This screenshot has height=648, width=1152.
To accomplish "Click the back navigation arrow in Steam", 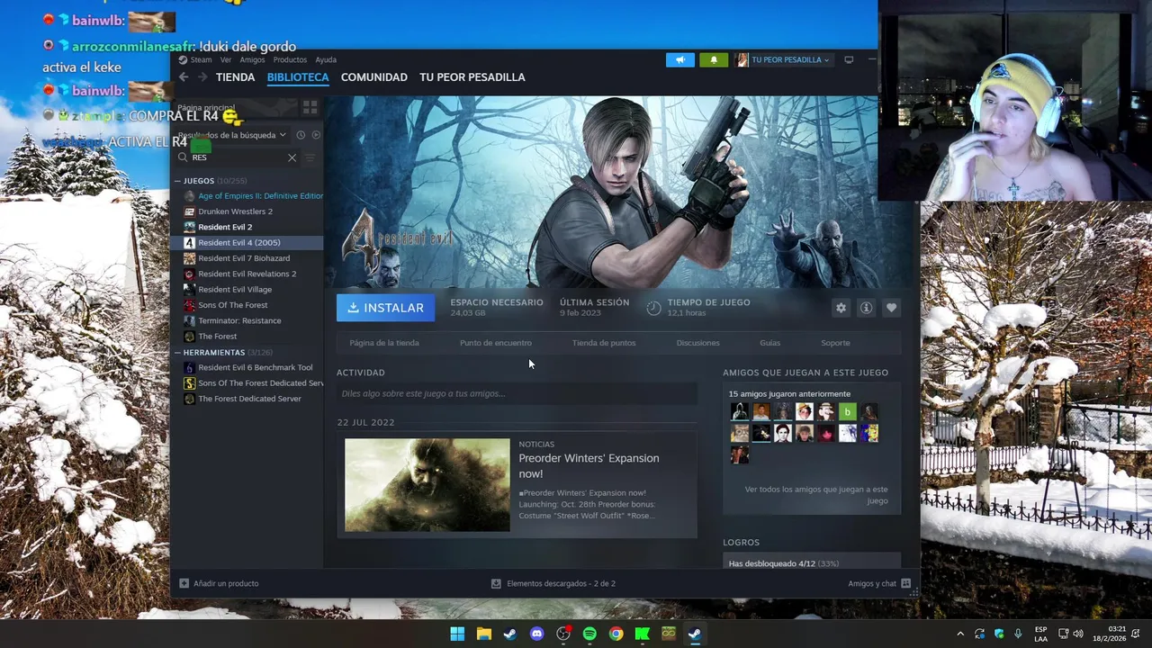I will tap(184, 77).
